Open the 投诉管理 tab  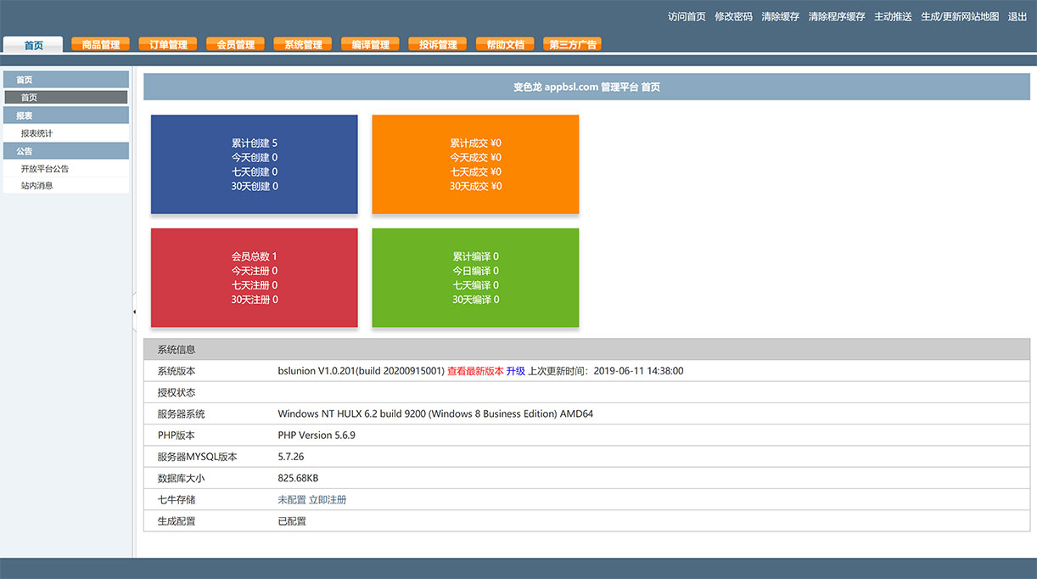point(437,43)
